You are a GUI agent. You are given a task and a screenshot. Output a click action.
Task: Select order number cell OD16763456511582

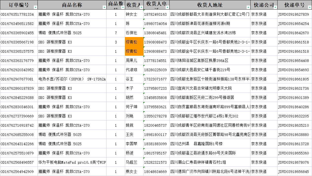[x=19, y=23]
